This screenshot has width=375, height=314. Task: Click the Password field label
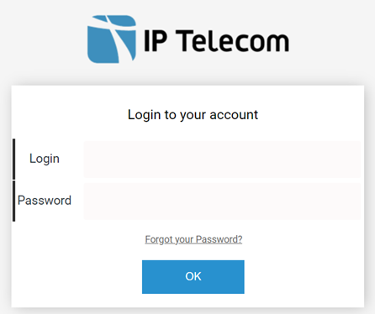pos(45,201)
